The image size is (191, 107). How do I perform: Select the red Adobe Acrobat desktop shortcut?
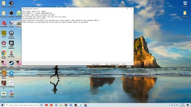(x=4, y=24)
